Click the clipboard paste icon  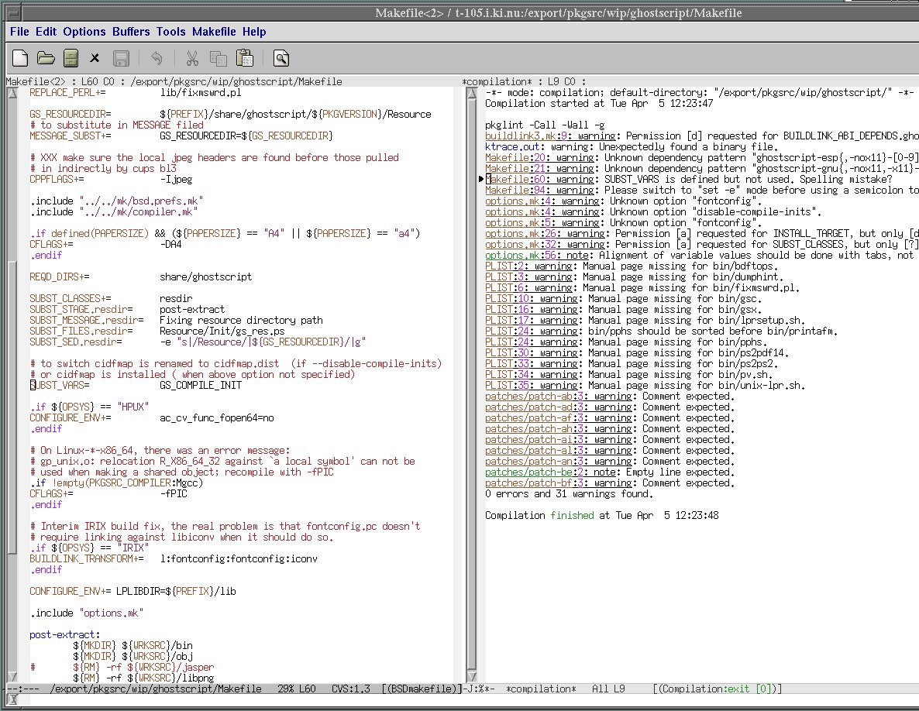point(245,58)
